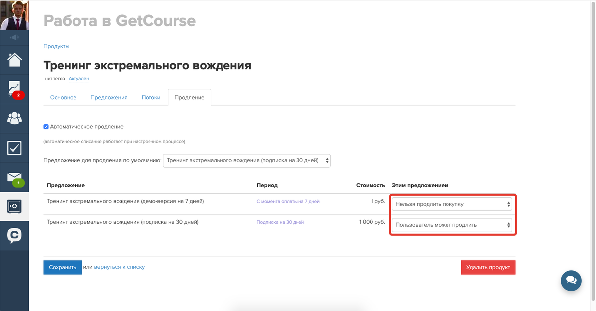Click the Подписка на 30 дней link

pos(280,222)
